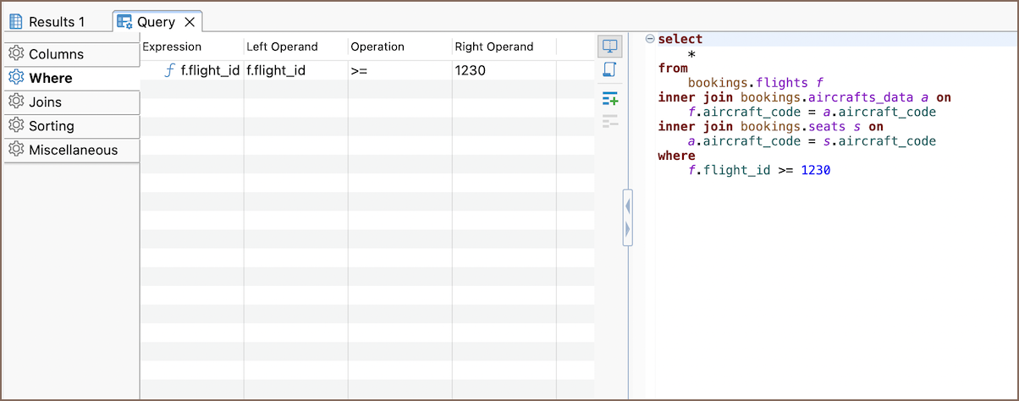The height and width of the screenshot is (401, 1019).
Task: Click 1230 in the SQL editor
Action: pos(816,170)
